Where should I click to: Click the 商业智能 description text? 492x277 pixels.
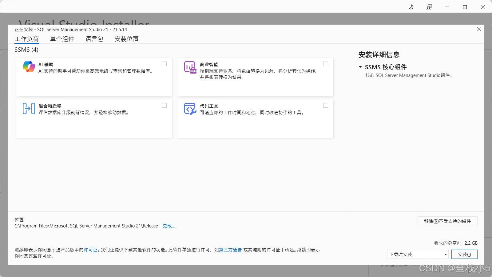click(258, 74)
